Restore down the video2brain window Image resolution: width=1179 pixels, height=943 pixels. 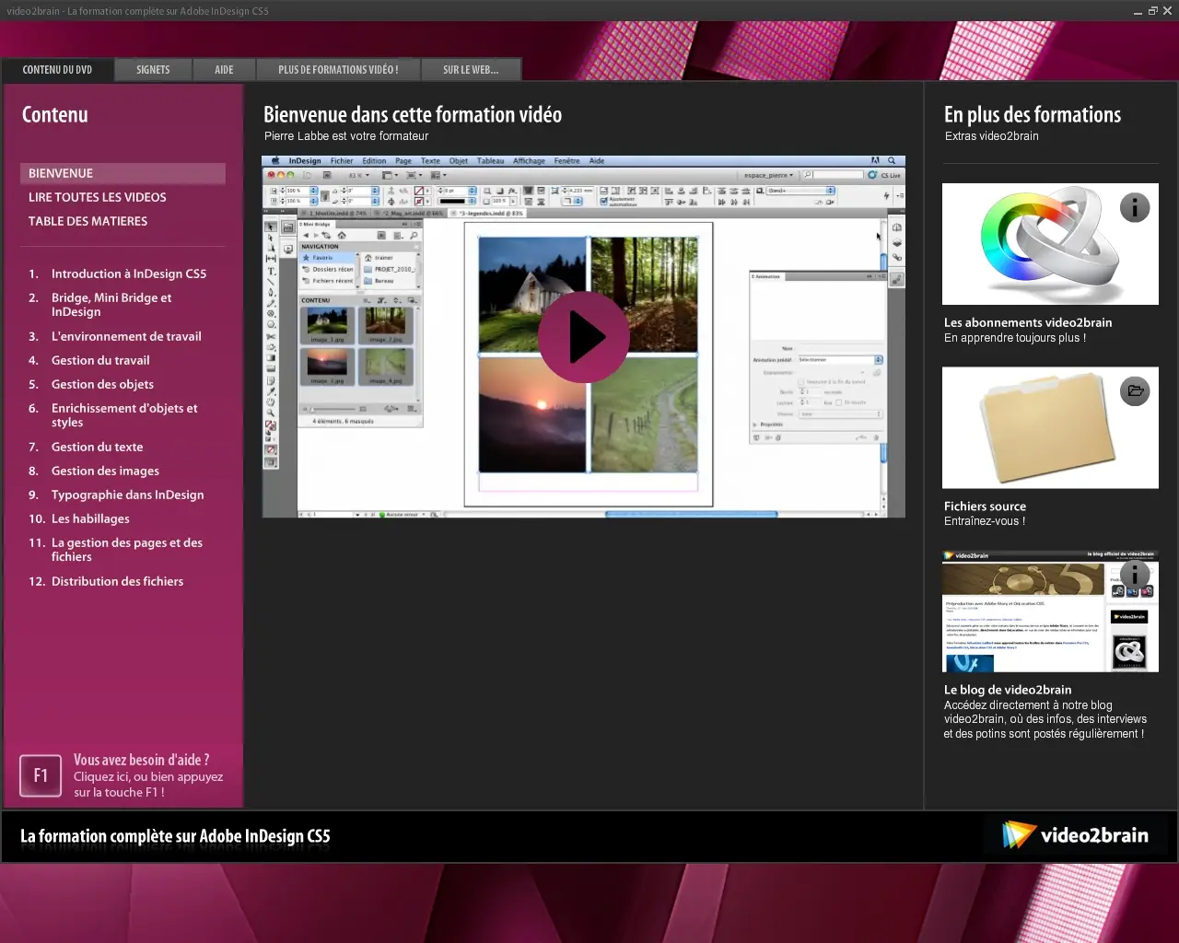click(1152, 11)
